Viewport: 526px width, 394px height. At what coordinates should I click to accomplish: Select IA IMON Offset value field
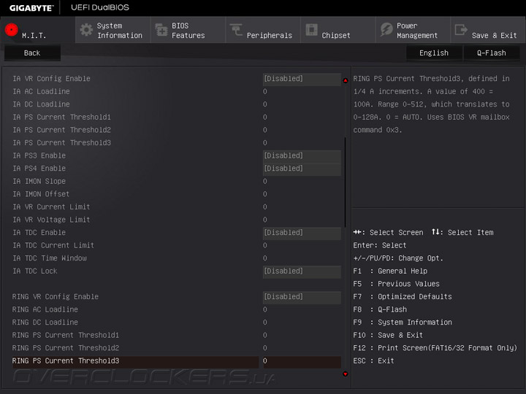(x=265, y=194)
